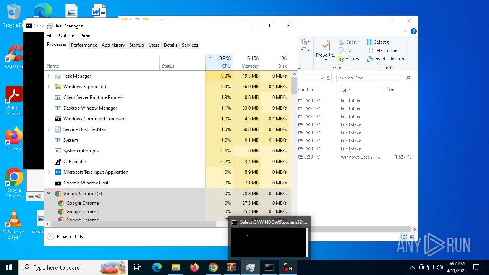
Task: Open File menu in Task Manager
Action: pos(50,36)
